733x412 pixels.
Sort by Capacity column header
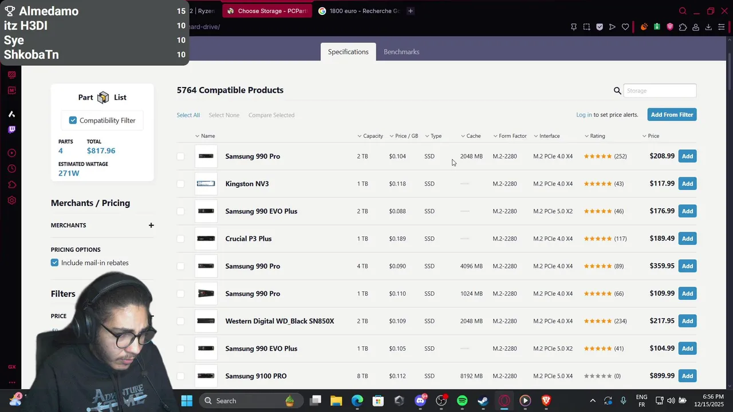click(x=370, y=136)
